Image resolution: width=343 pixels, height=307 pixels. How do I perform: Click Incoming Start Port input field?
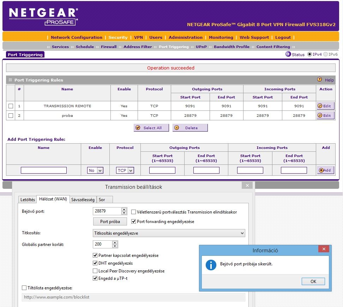pyautogui.click(x=250, y=170)
